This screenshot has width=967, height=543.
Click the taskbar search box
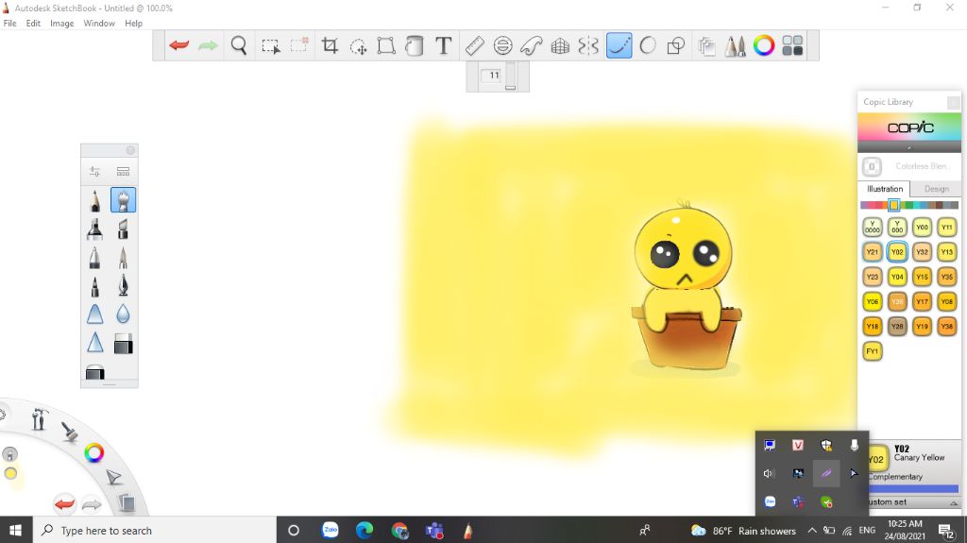pos(154,530)
